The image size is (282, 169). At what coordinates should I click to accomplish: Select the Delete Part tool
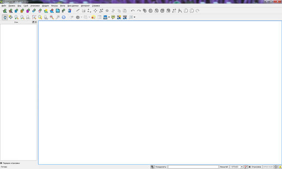click(168, 11)
